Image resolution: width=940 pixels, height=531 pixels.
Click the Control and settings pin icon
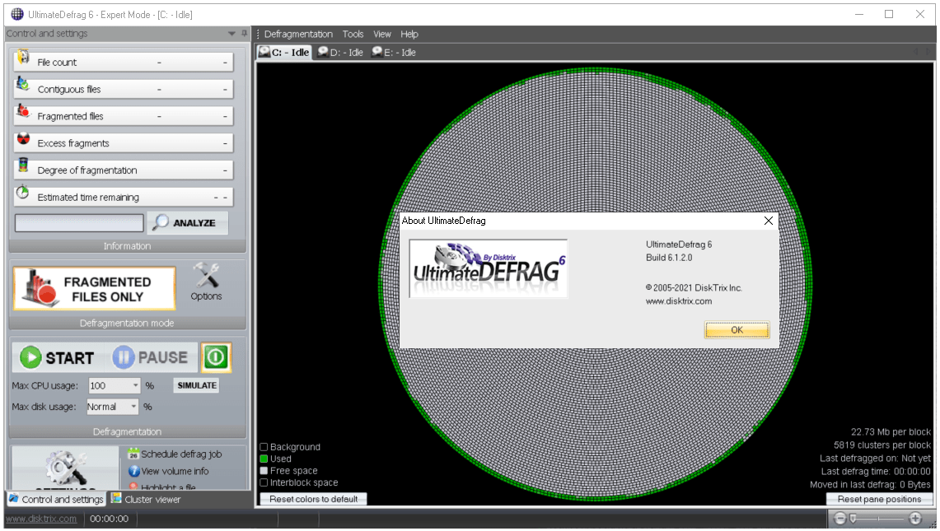pyautogui.click(x=244, y=34)
